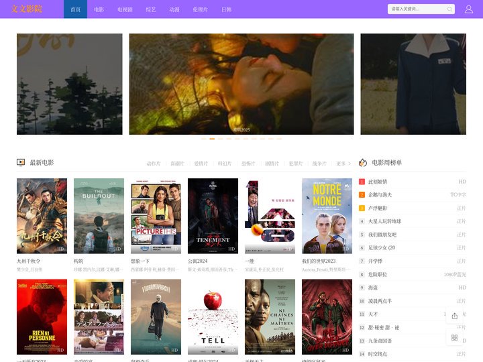This screenshot has width=483, height=362.
Task: Open the center carousel banner image
Action: [241, 84]
